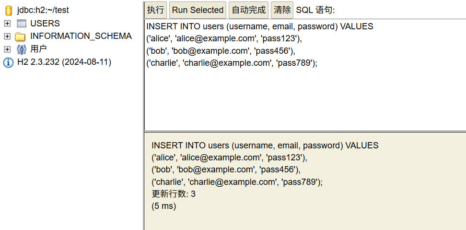Viewport: 466px width, 230px height.
Task: Click the 用户 people icon
Action: 22,49
